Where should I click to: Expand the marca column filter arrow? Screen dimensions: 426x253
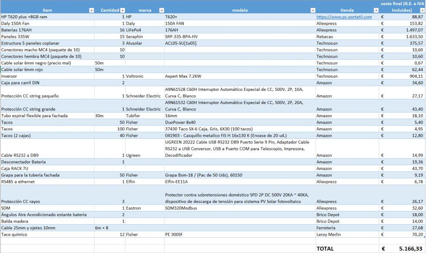[161, 10]
